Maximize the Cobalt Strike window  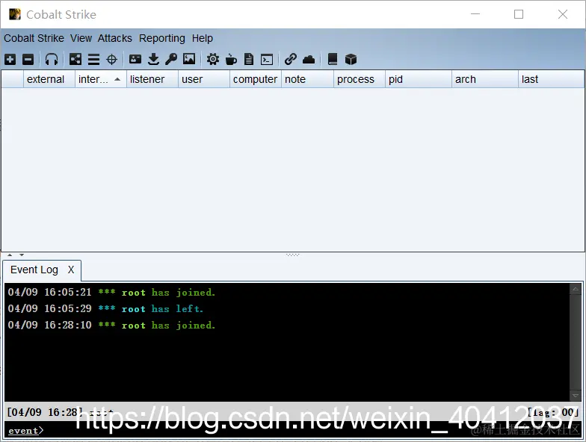pos(519,14)
